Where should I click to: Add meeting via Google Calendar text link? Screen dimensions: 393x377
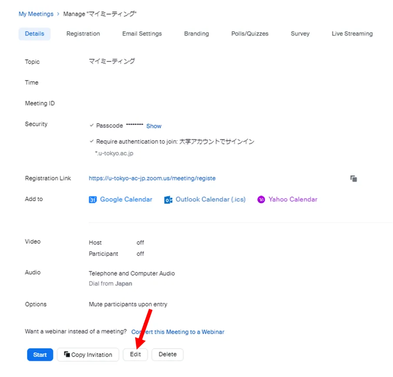[x=126, y=199]
